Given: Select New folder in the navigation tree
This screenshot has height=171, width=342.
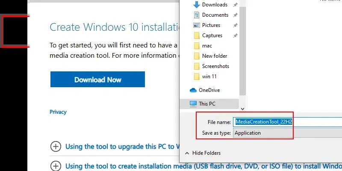Looking at the screenshot, I should click(215, 56).
